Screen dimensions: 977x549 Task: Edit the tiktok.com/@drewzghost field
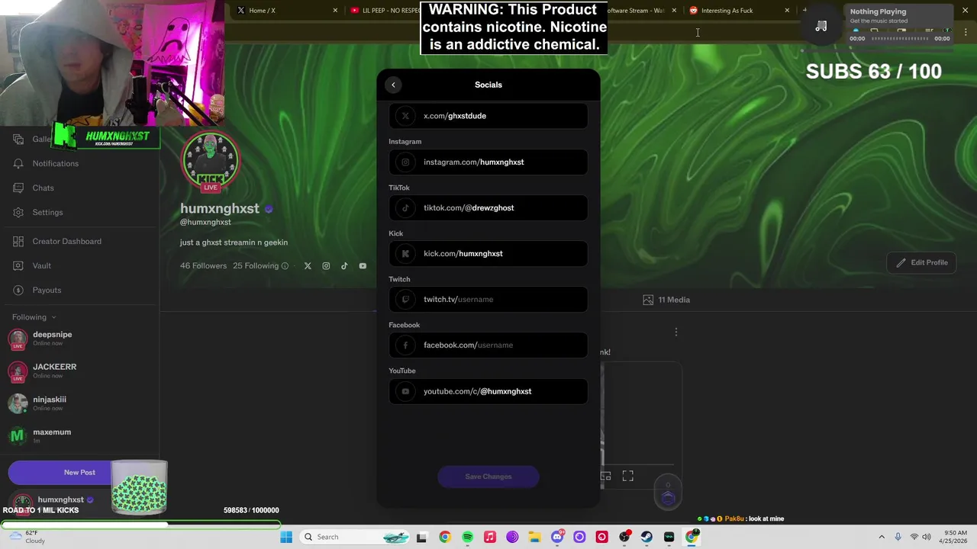(488, 207)
